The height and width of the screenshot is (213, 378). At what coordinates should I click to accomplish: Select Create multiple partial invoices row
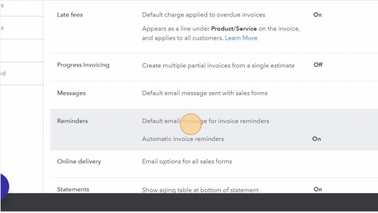[x=219, y=65]
